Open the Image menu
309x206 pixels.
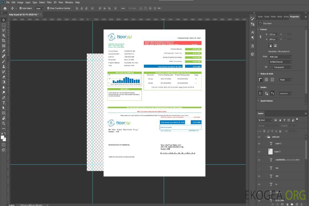click(x=20, y=2)
